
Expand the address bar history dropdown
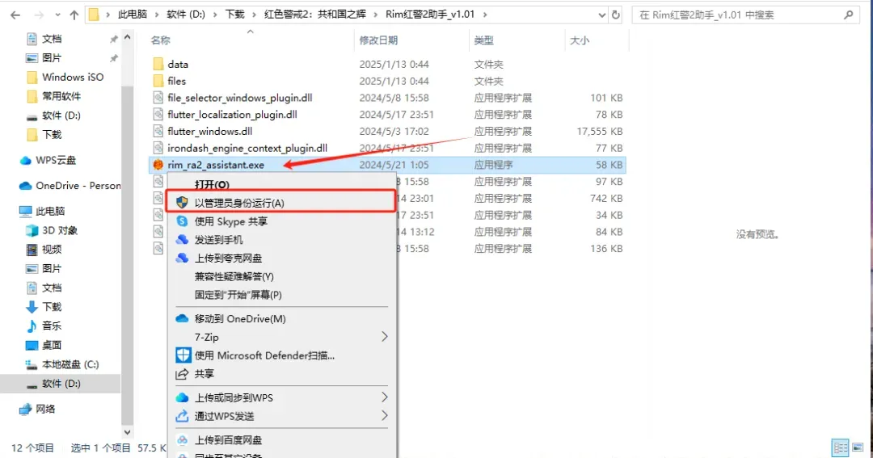tap(602, 15)
